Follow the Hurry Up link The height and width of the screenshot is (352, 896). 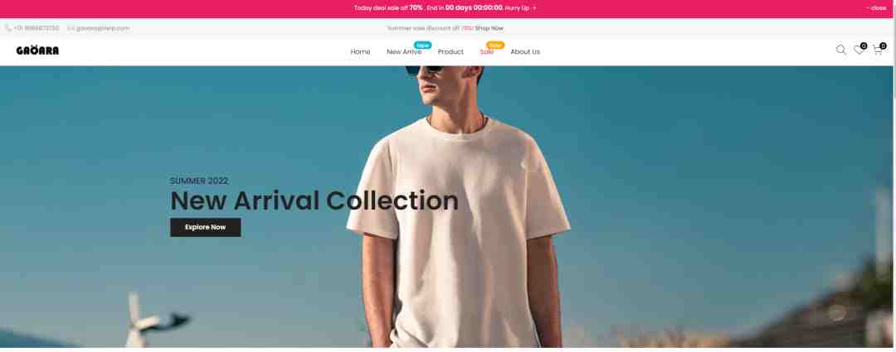pos(520,8)
